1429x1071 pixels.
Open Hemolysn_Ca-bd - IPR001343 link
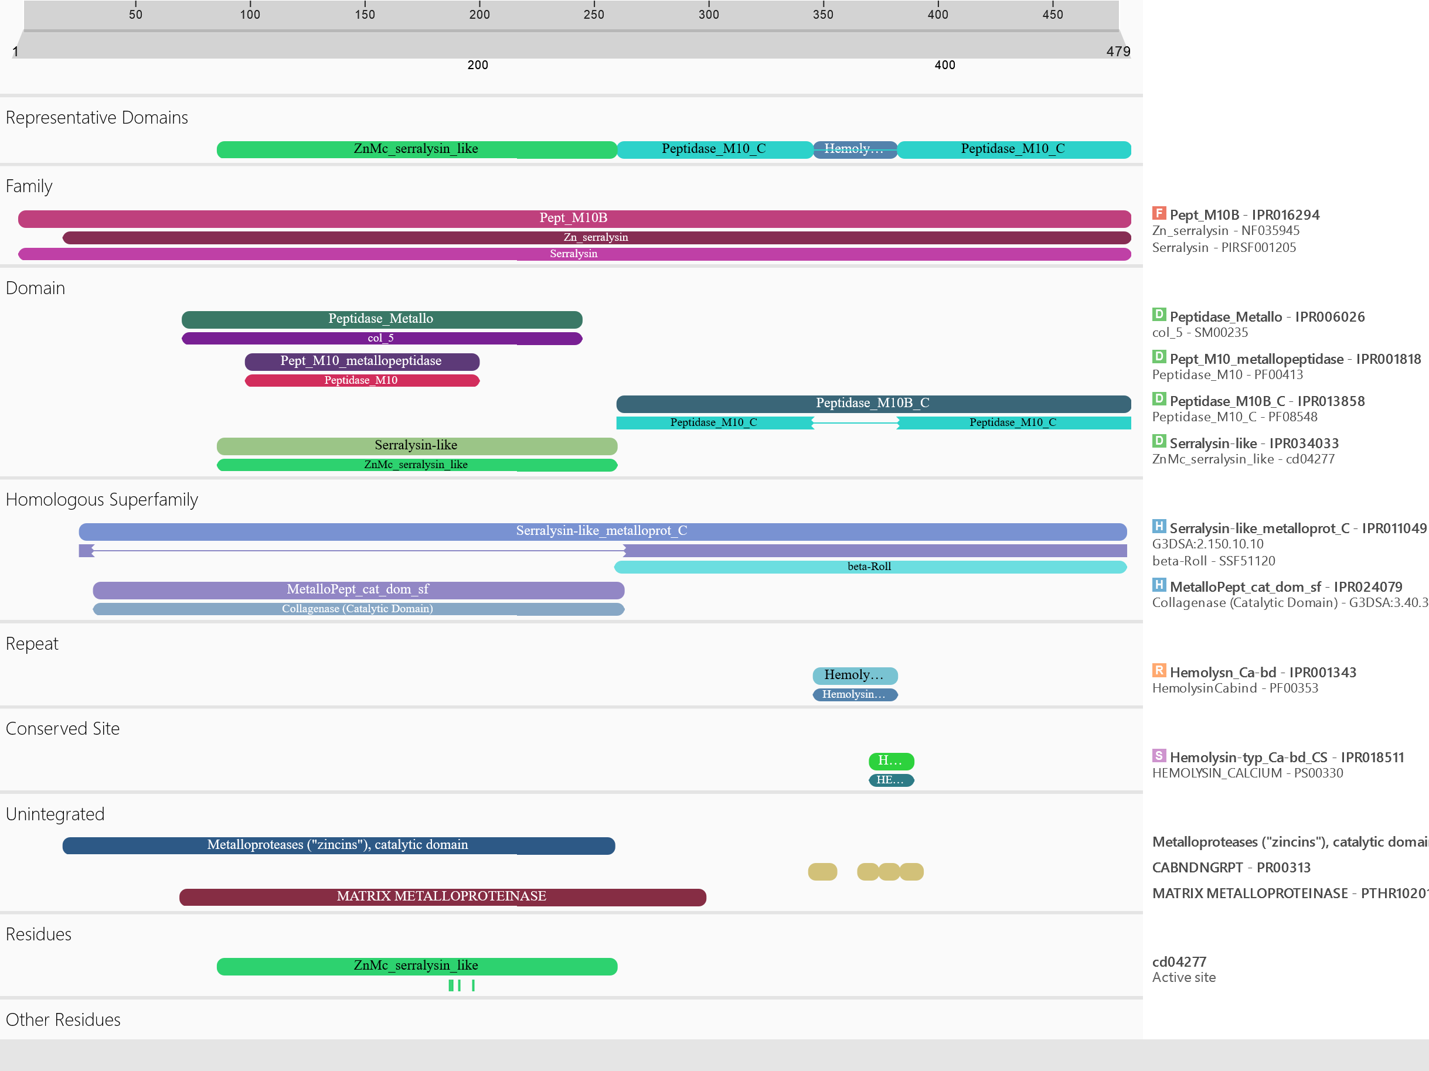click(1263, 673)
